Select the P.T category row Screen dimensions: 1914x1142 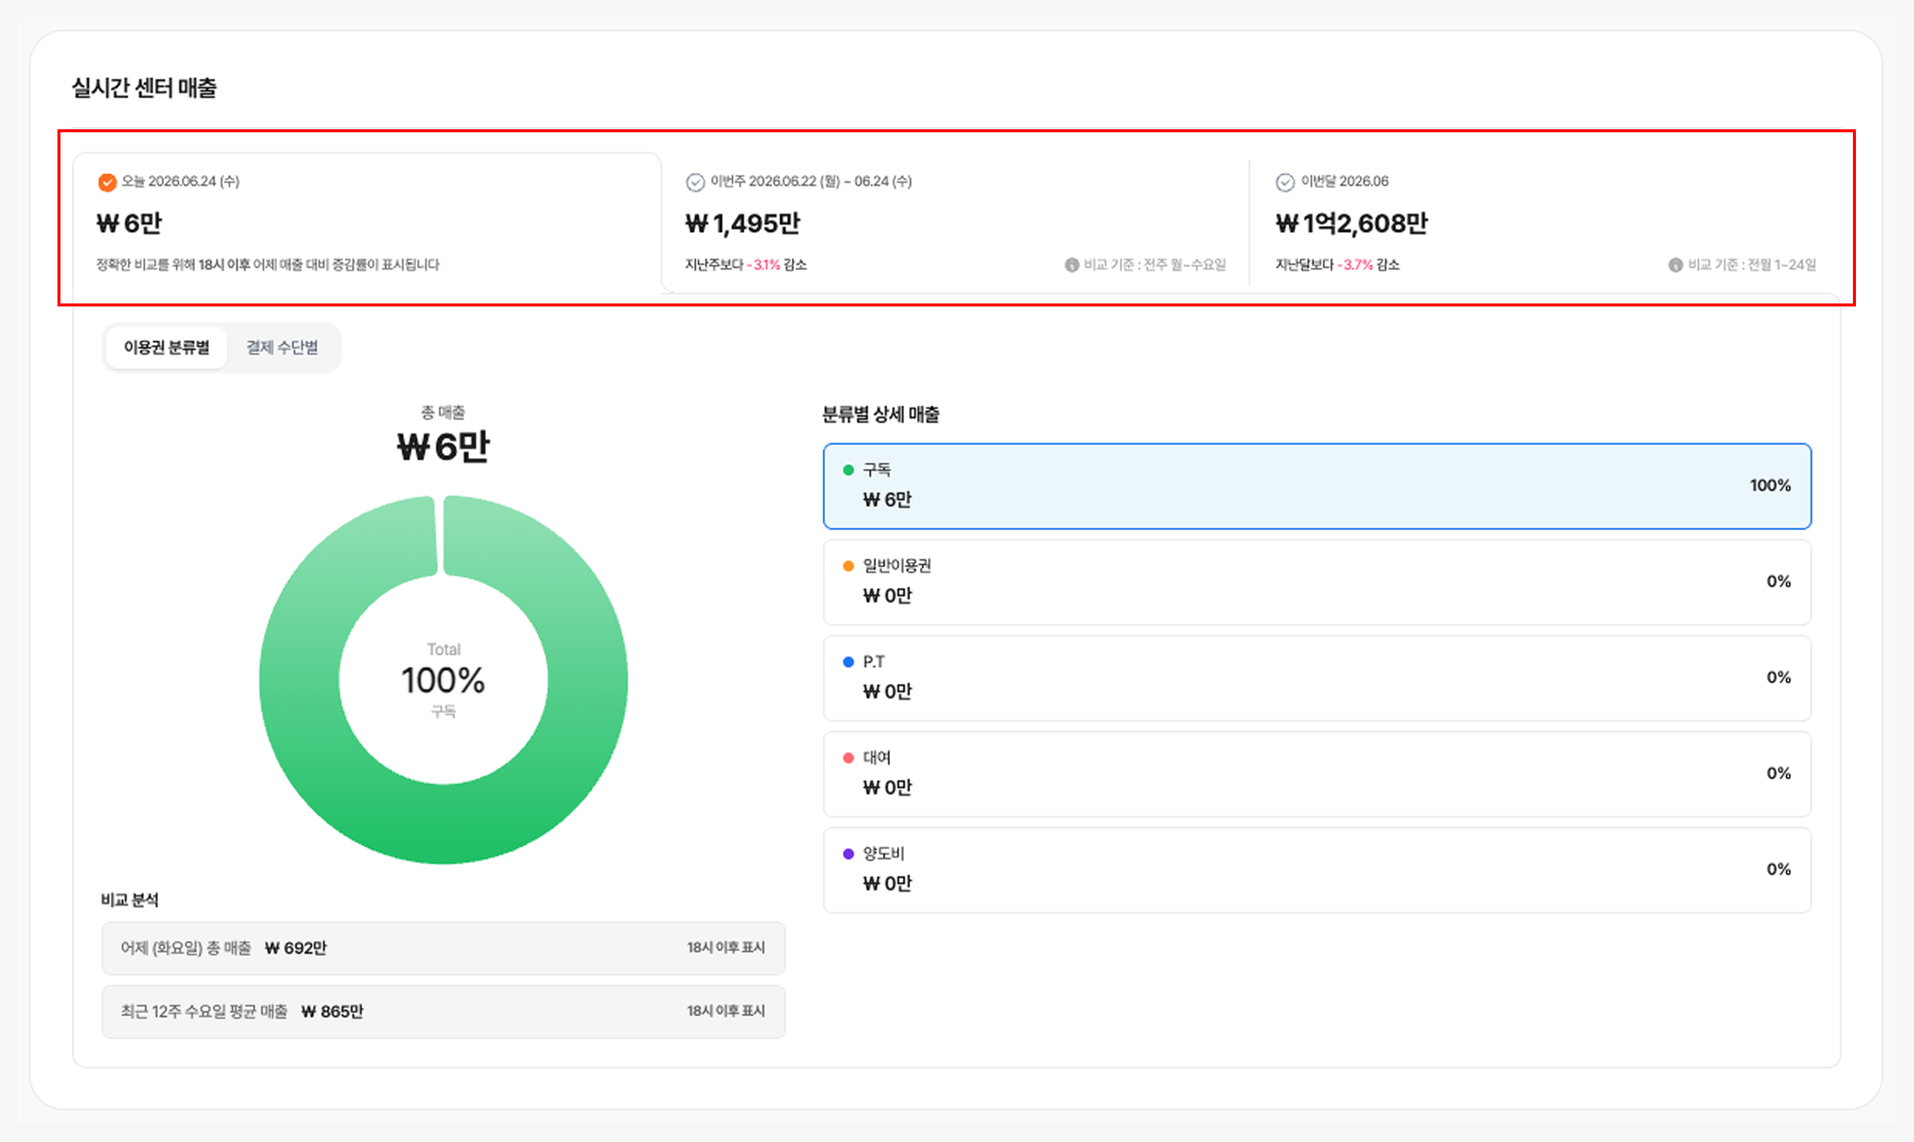(1317, 678)
